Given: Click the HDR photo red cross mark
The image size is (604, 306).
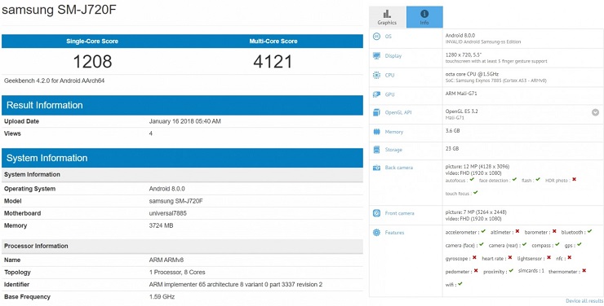Looking at the screenshot, I should click(x=574, y=180).
